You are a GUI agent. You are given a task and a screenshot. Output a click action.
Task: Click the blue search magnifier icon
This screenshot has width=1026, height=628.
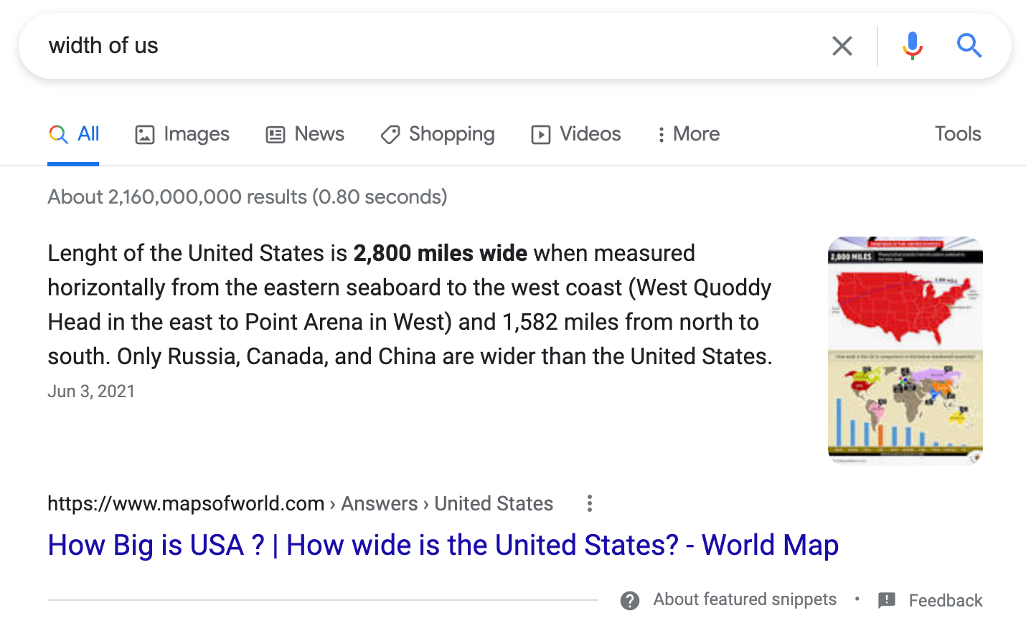click(x=969, y=46)
